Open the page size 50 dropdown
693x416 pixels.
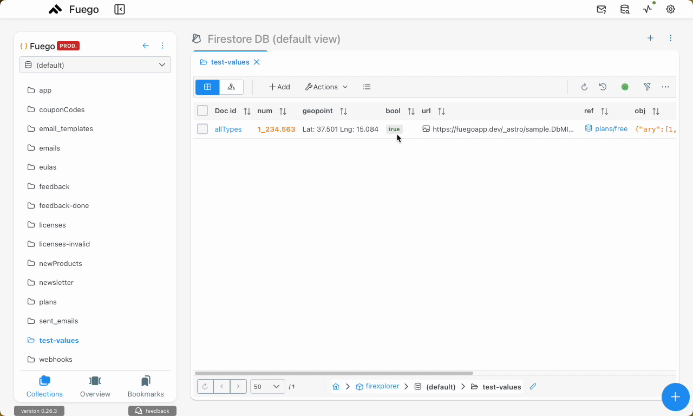point(267,387)
